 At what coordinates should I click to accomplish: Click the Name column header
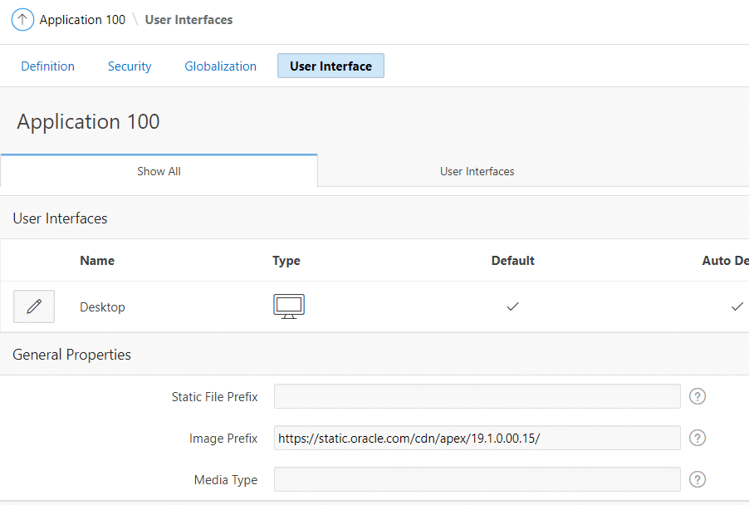(x=97, y=261)
